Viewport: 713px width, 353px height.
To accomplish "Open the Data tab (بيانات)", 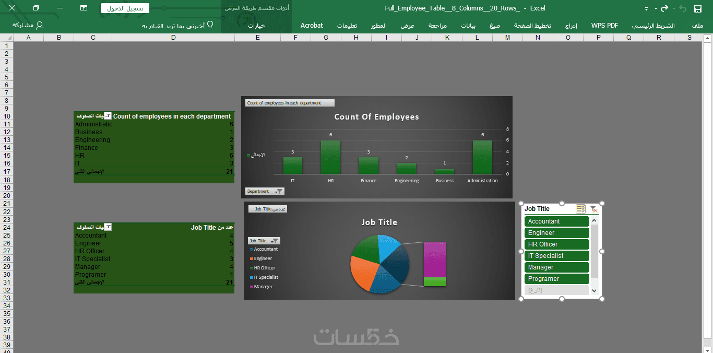I will click(468, 26).
